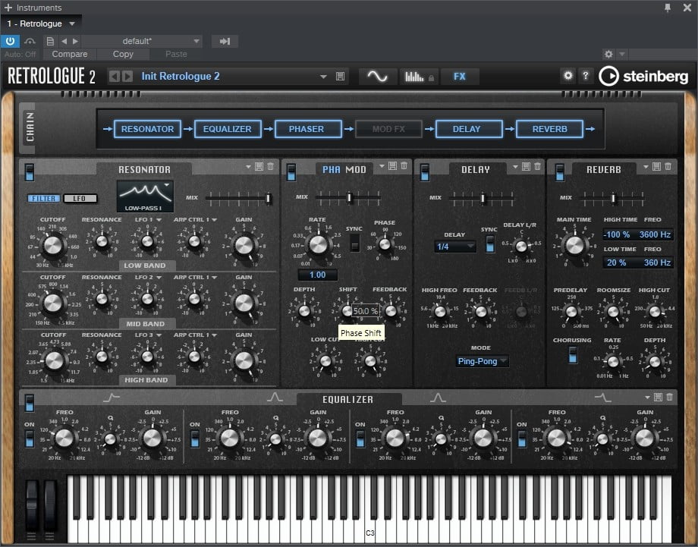Click the PHA label in Phaser section

click(x=332, y=170)
